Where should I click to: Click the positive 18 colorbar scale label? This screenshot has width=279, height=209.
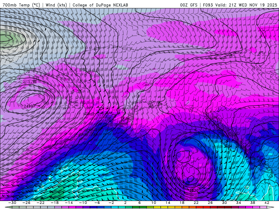click(182, 203)
